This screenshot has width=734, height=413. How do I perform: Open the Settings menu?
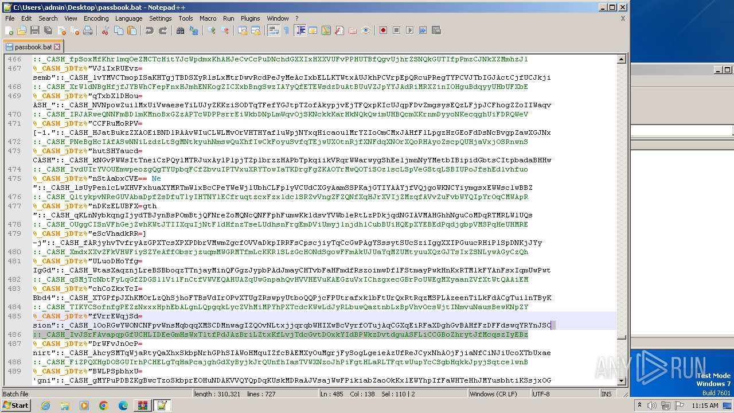tap(161, 18)
